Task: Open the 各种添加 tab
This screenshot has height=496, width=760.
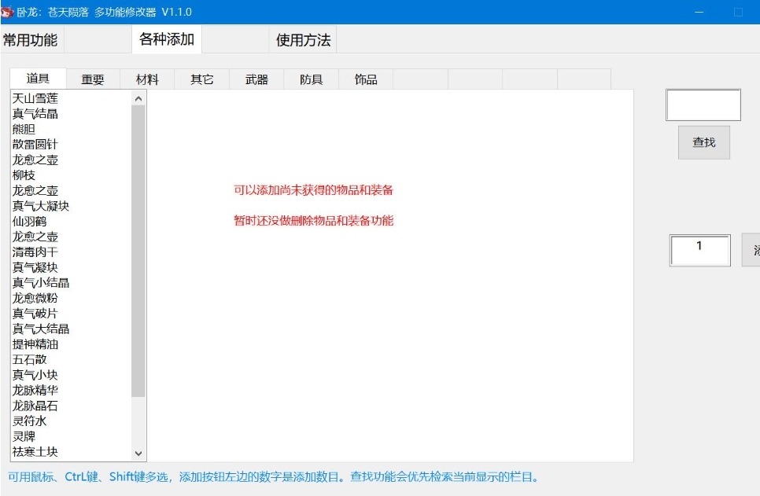Action: (167, 39)
